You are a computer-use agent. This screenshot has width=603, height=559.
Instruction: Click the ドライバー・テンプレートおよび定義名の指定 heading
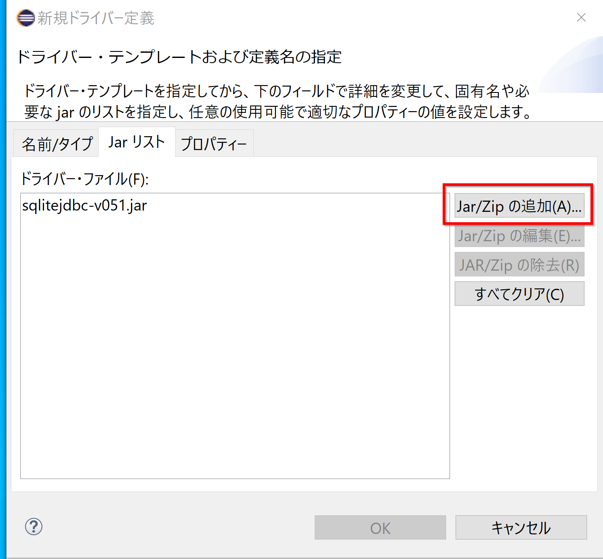pos(179,57)
